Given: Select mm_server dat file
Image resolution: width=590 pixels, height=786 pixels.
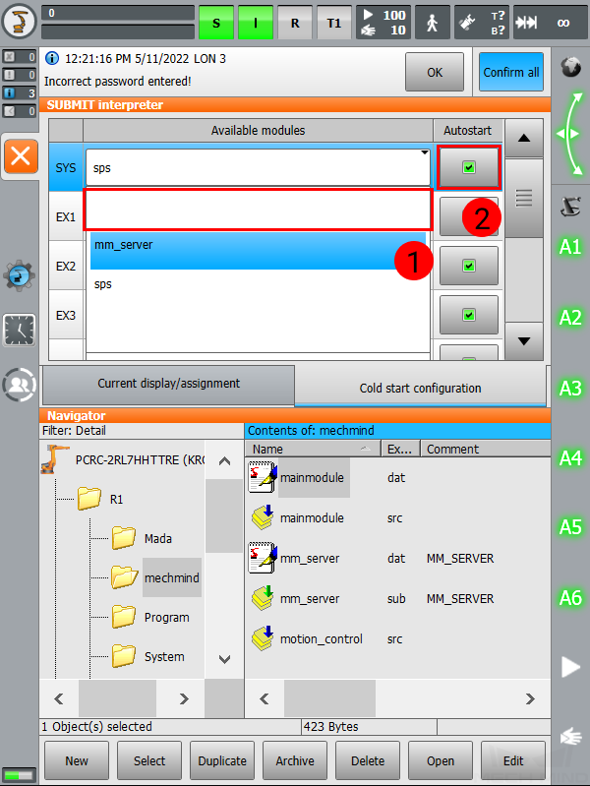Looking at the screenshot, I should [310, 558].
